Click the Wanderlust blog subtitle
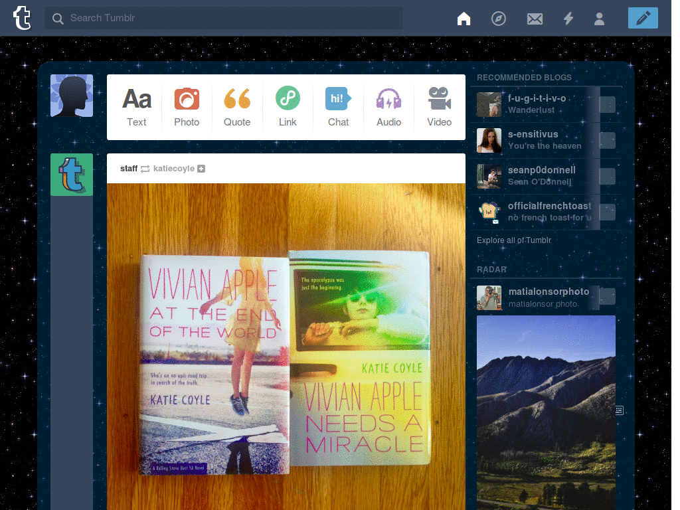The width and height of the screenshot is (680, 510). click(531, 110)
